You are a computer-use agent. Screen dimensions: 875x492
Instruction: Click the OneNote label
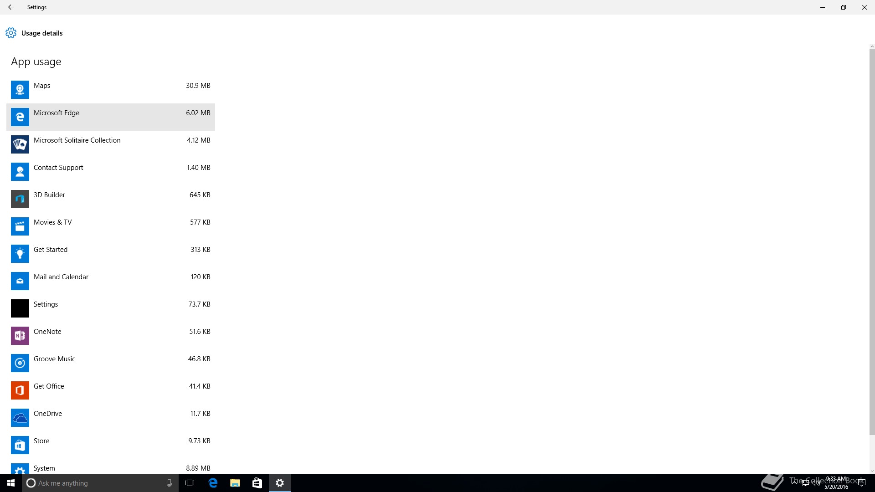47,332
